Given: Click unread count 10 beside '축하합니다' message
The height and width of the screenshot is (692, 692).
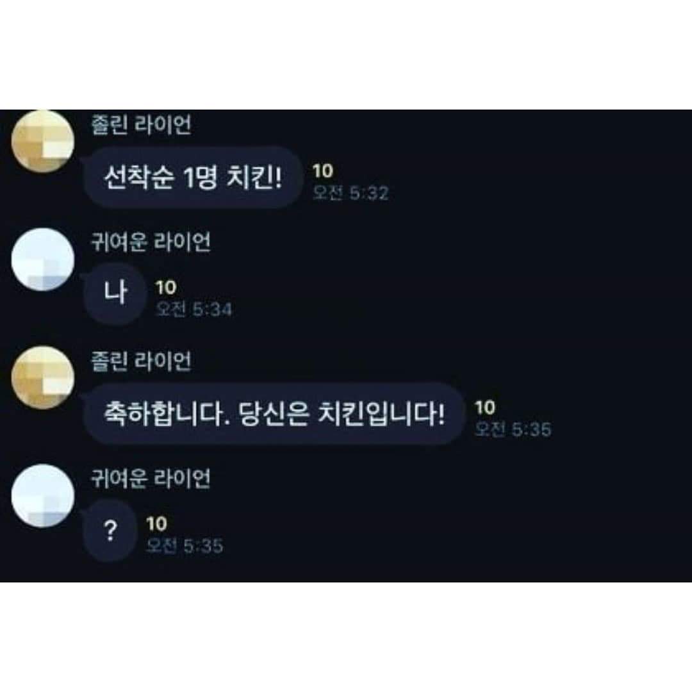Looking at the screenshot, I should point(484,408).
